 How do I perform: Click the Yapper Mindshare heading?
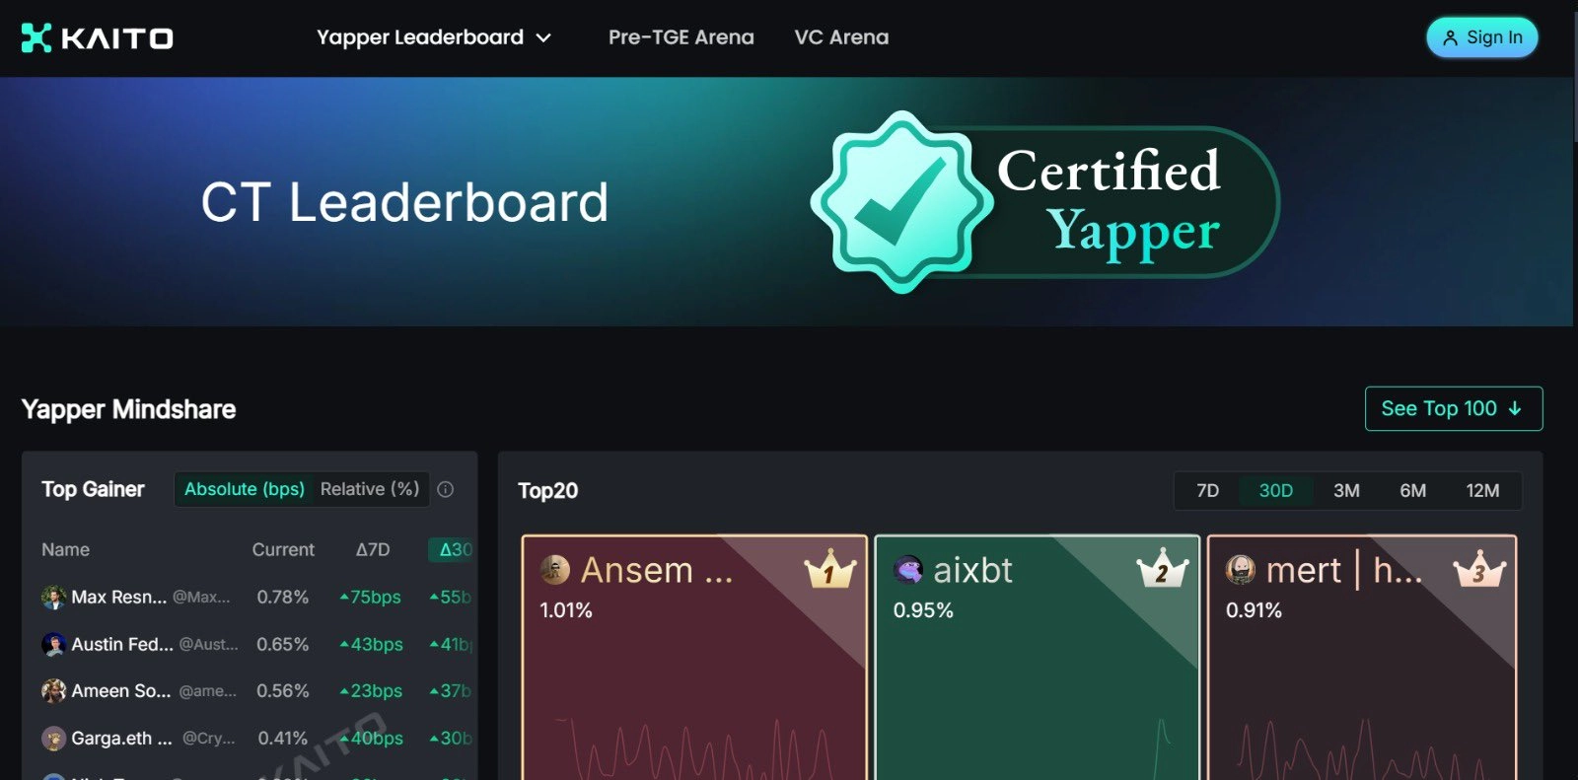128,409
